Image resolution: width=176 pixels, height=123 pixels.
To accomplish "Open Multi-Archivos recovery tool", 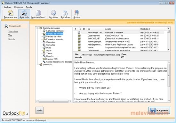I will pyautogui.click(x=38, y=14).
